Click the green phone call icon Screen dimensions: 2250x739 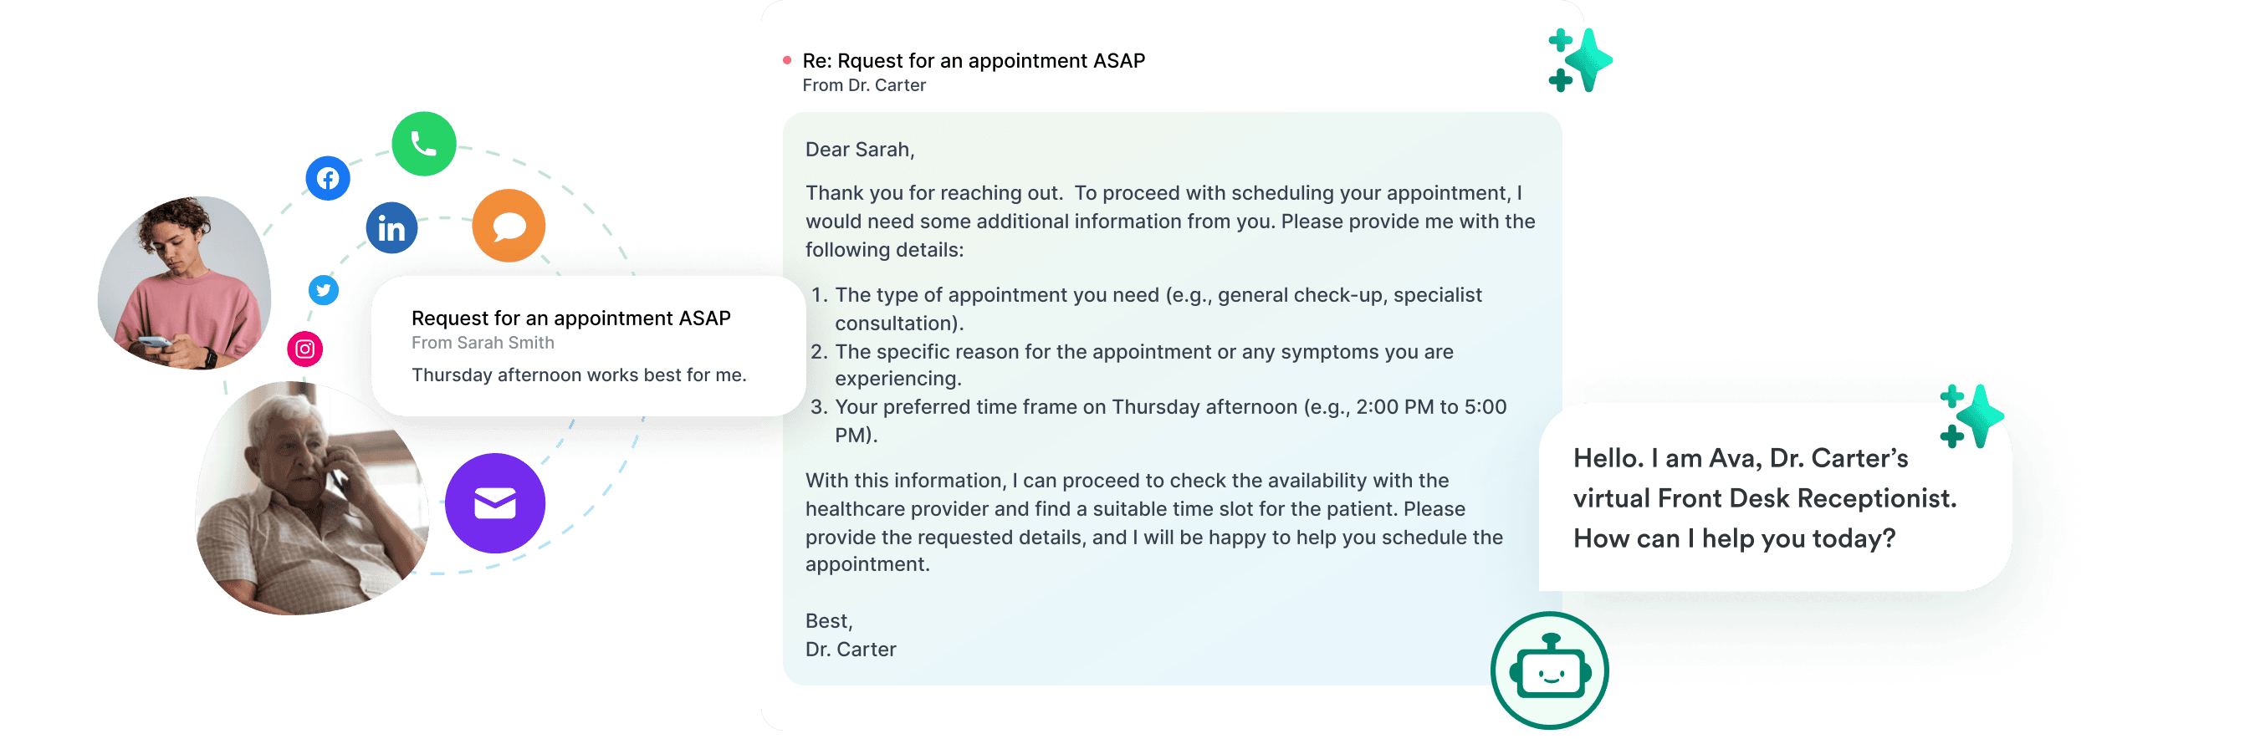pos(423,144)
